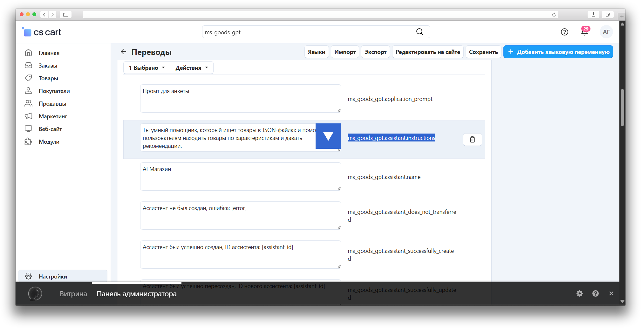Click the Экспорт button
Image resolution: width=641 pixels, height=328 pixels.
pos(375,52)
